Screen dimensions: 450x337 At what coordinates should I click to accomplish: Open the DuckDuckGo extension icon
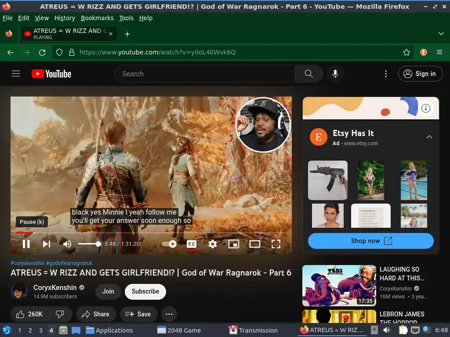coord(424,52)
